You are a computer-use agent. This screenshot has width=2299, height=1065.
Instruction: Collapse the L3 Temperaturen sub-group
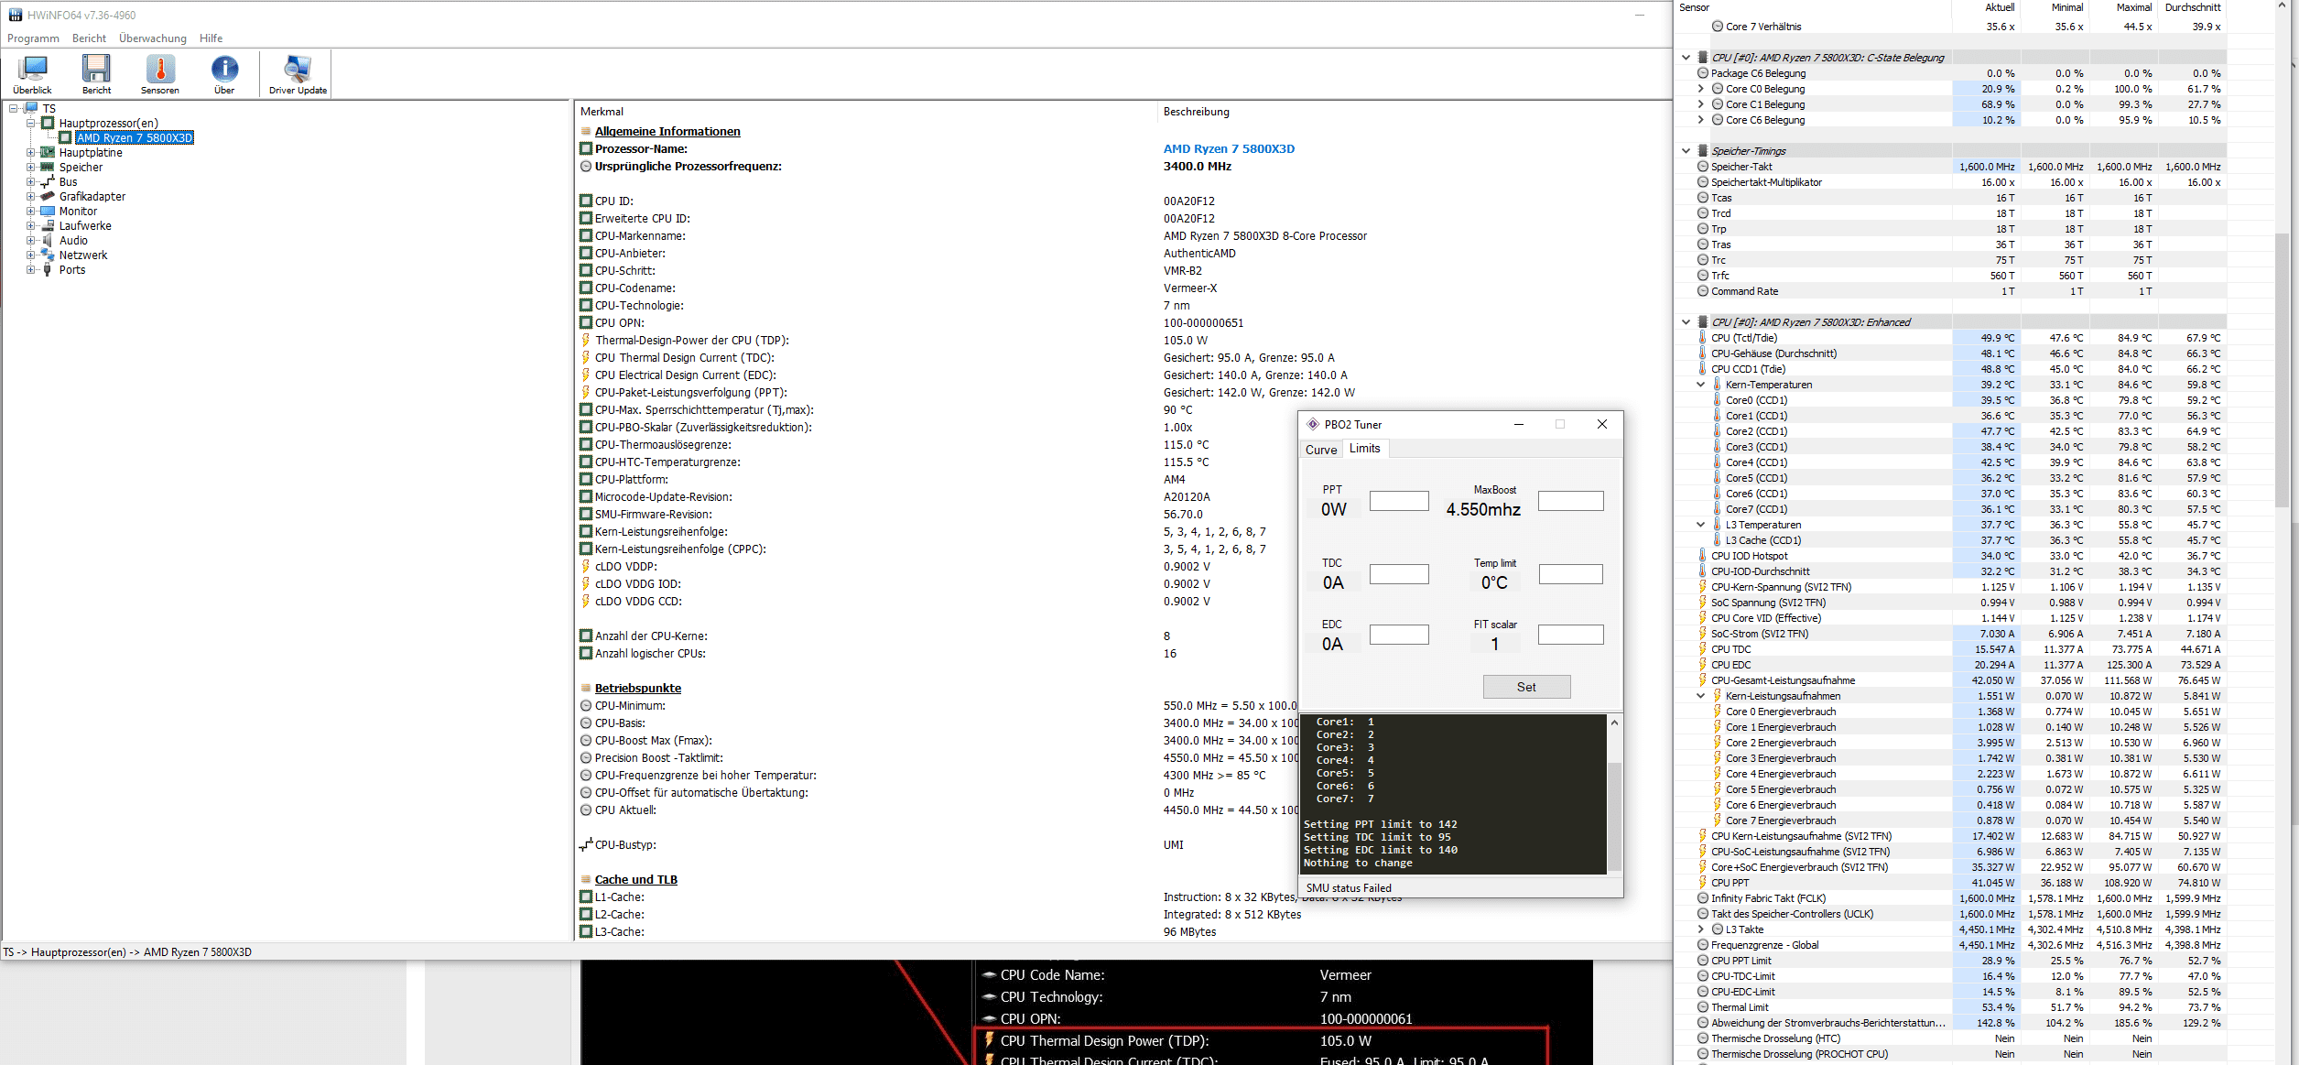[1701, 525]
